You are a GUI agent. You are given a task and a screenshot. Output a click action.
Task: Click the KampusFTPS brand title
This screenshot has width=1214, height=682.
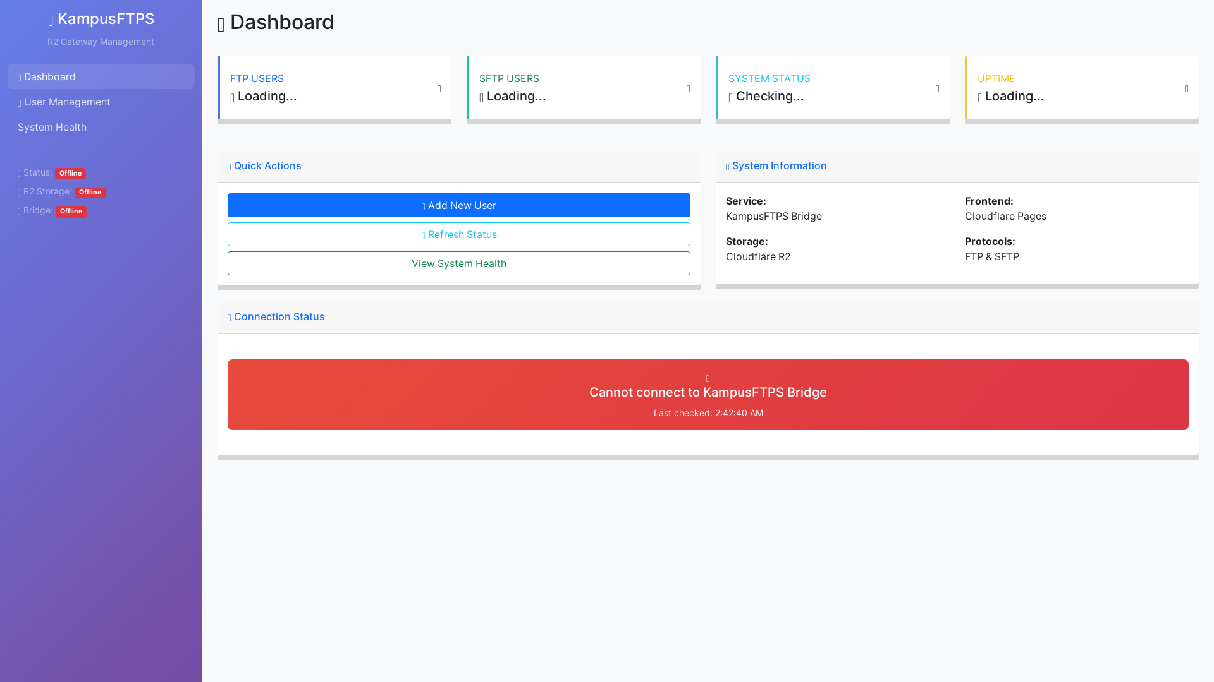[x=106, y=19]
